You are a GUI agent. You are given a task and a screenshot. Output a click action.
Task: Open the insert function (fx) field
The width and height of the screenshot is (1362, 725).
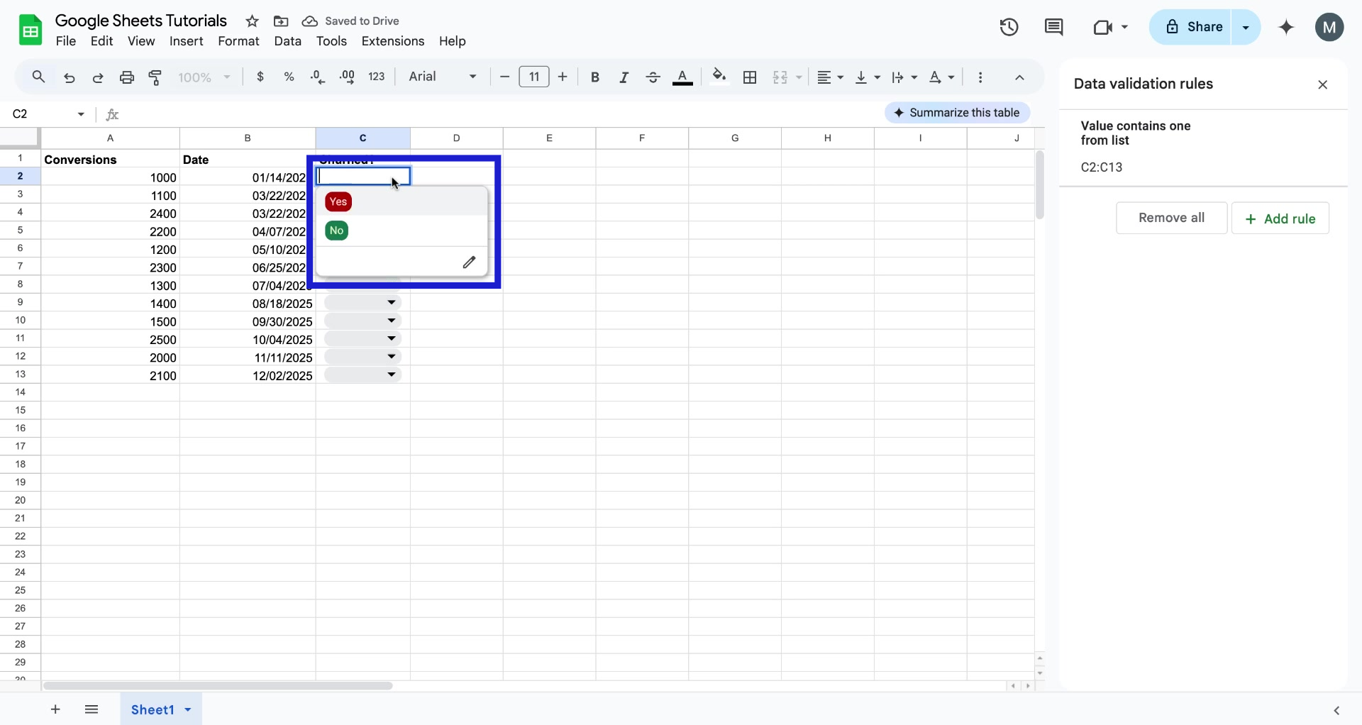click(112, 114)
